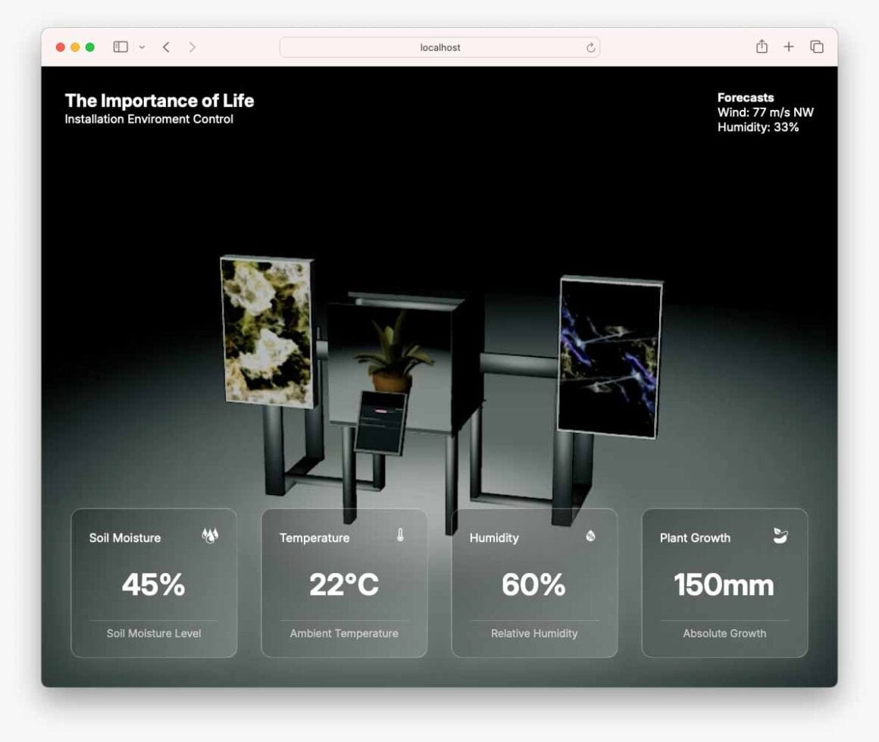The height and width of the screenshot is (742, 879).
Task: Show the tab overview icon
Action: click(817, 47)
